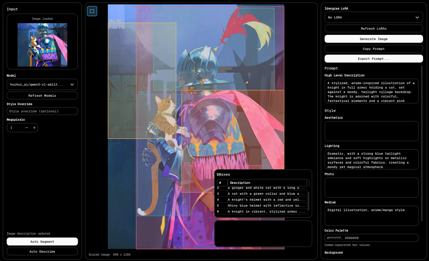Click Refresh Models button
The image size is (429, 261).
(x=42, y=96)
